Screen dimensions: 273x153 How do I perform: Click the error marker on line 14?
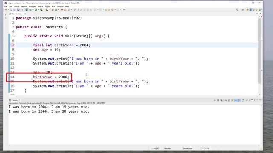pyautogui.click(x=9, y=77)
